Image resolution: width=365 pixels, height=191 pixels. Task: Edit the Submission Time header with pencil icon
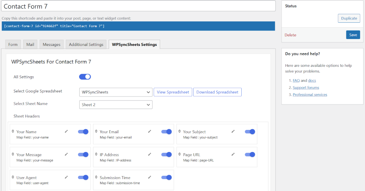pos(150,177)
